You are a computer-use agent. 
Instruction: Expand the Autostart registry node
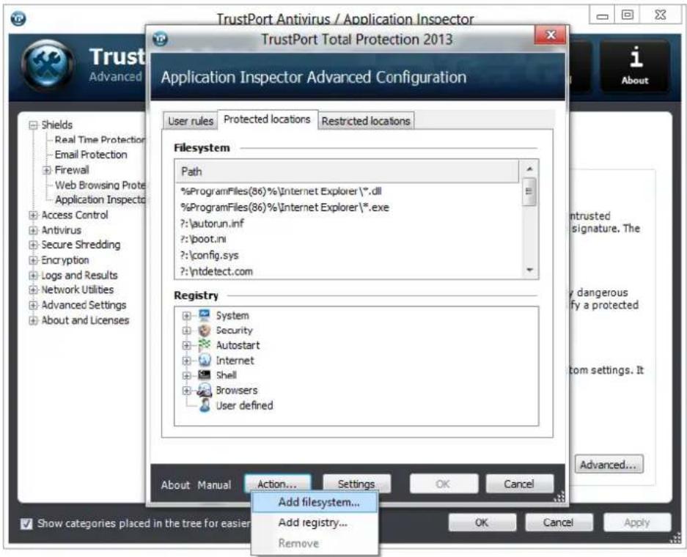click(186, 345)
